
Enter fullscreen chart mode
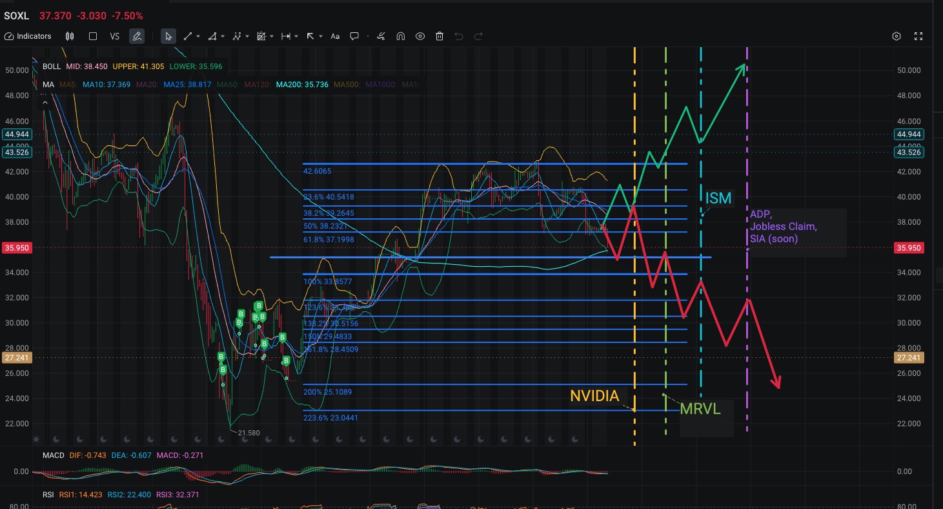tap(918, 36)
